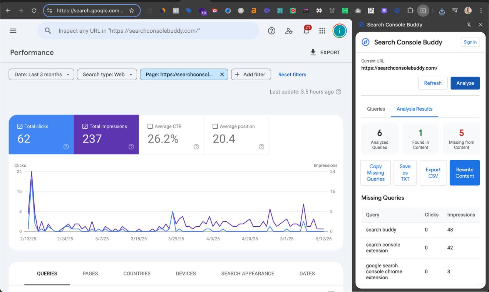Uncheck the Total clicks checkbox
This screenshot has height=292, width=489.
(20, 126)
